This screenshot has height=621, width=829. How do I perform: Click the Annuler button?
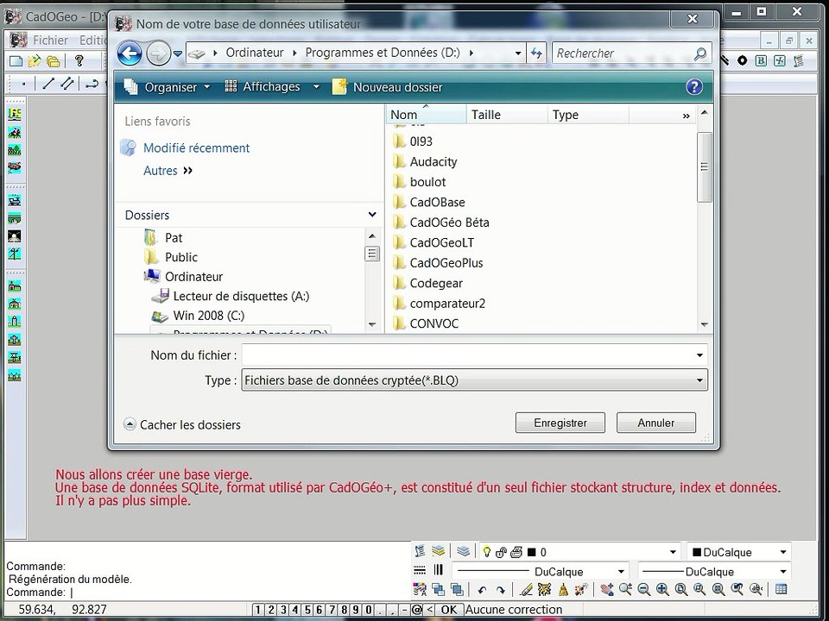(655, 423)
